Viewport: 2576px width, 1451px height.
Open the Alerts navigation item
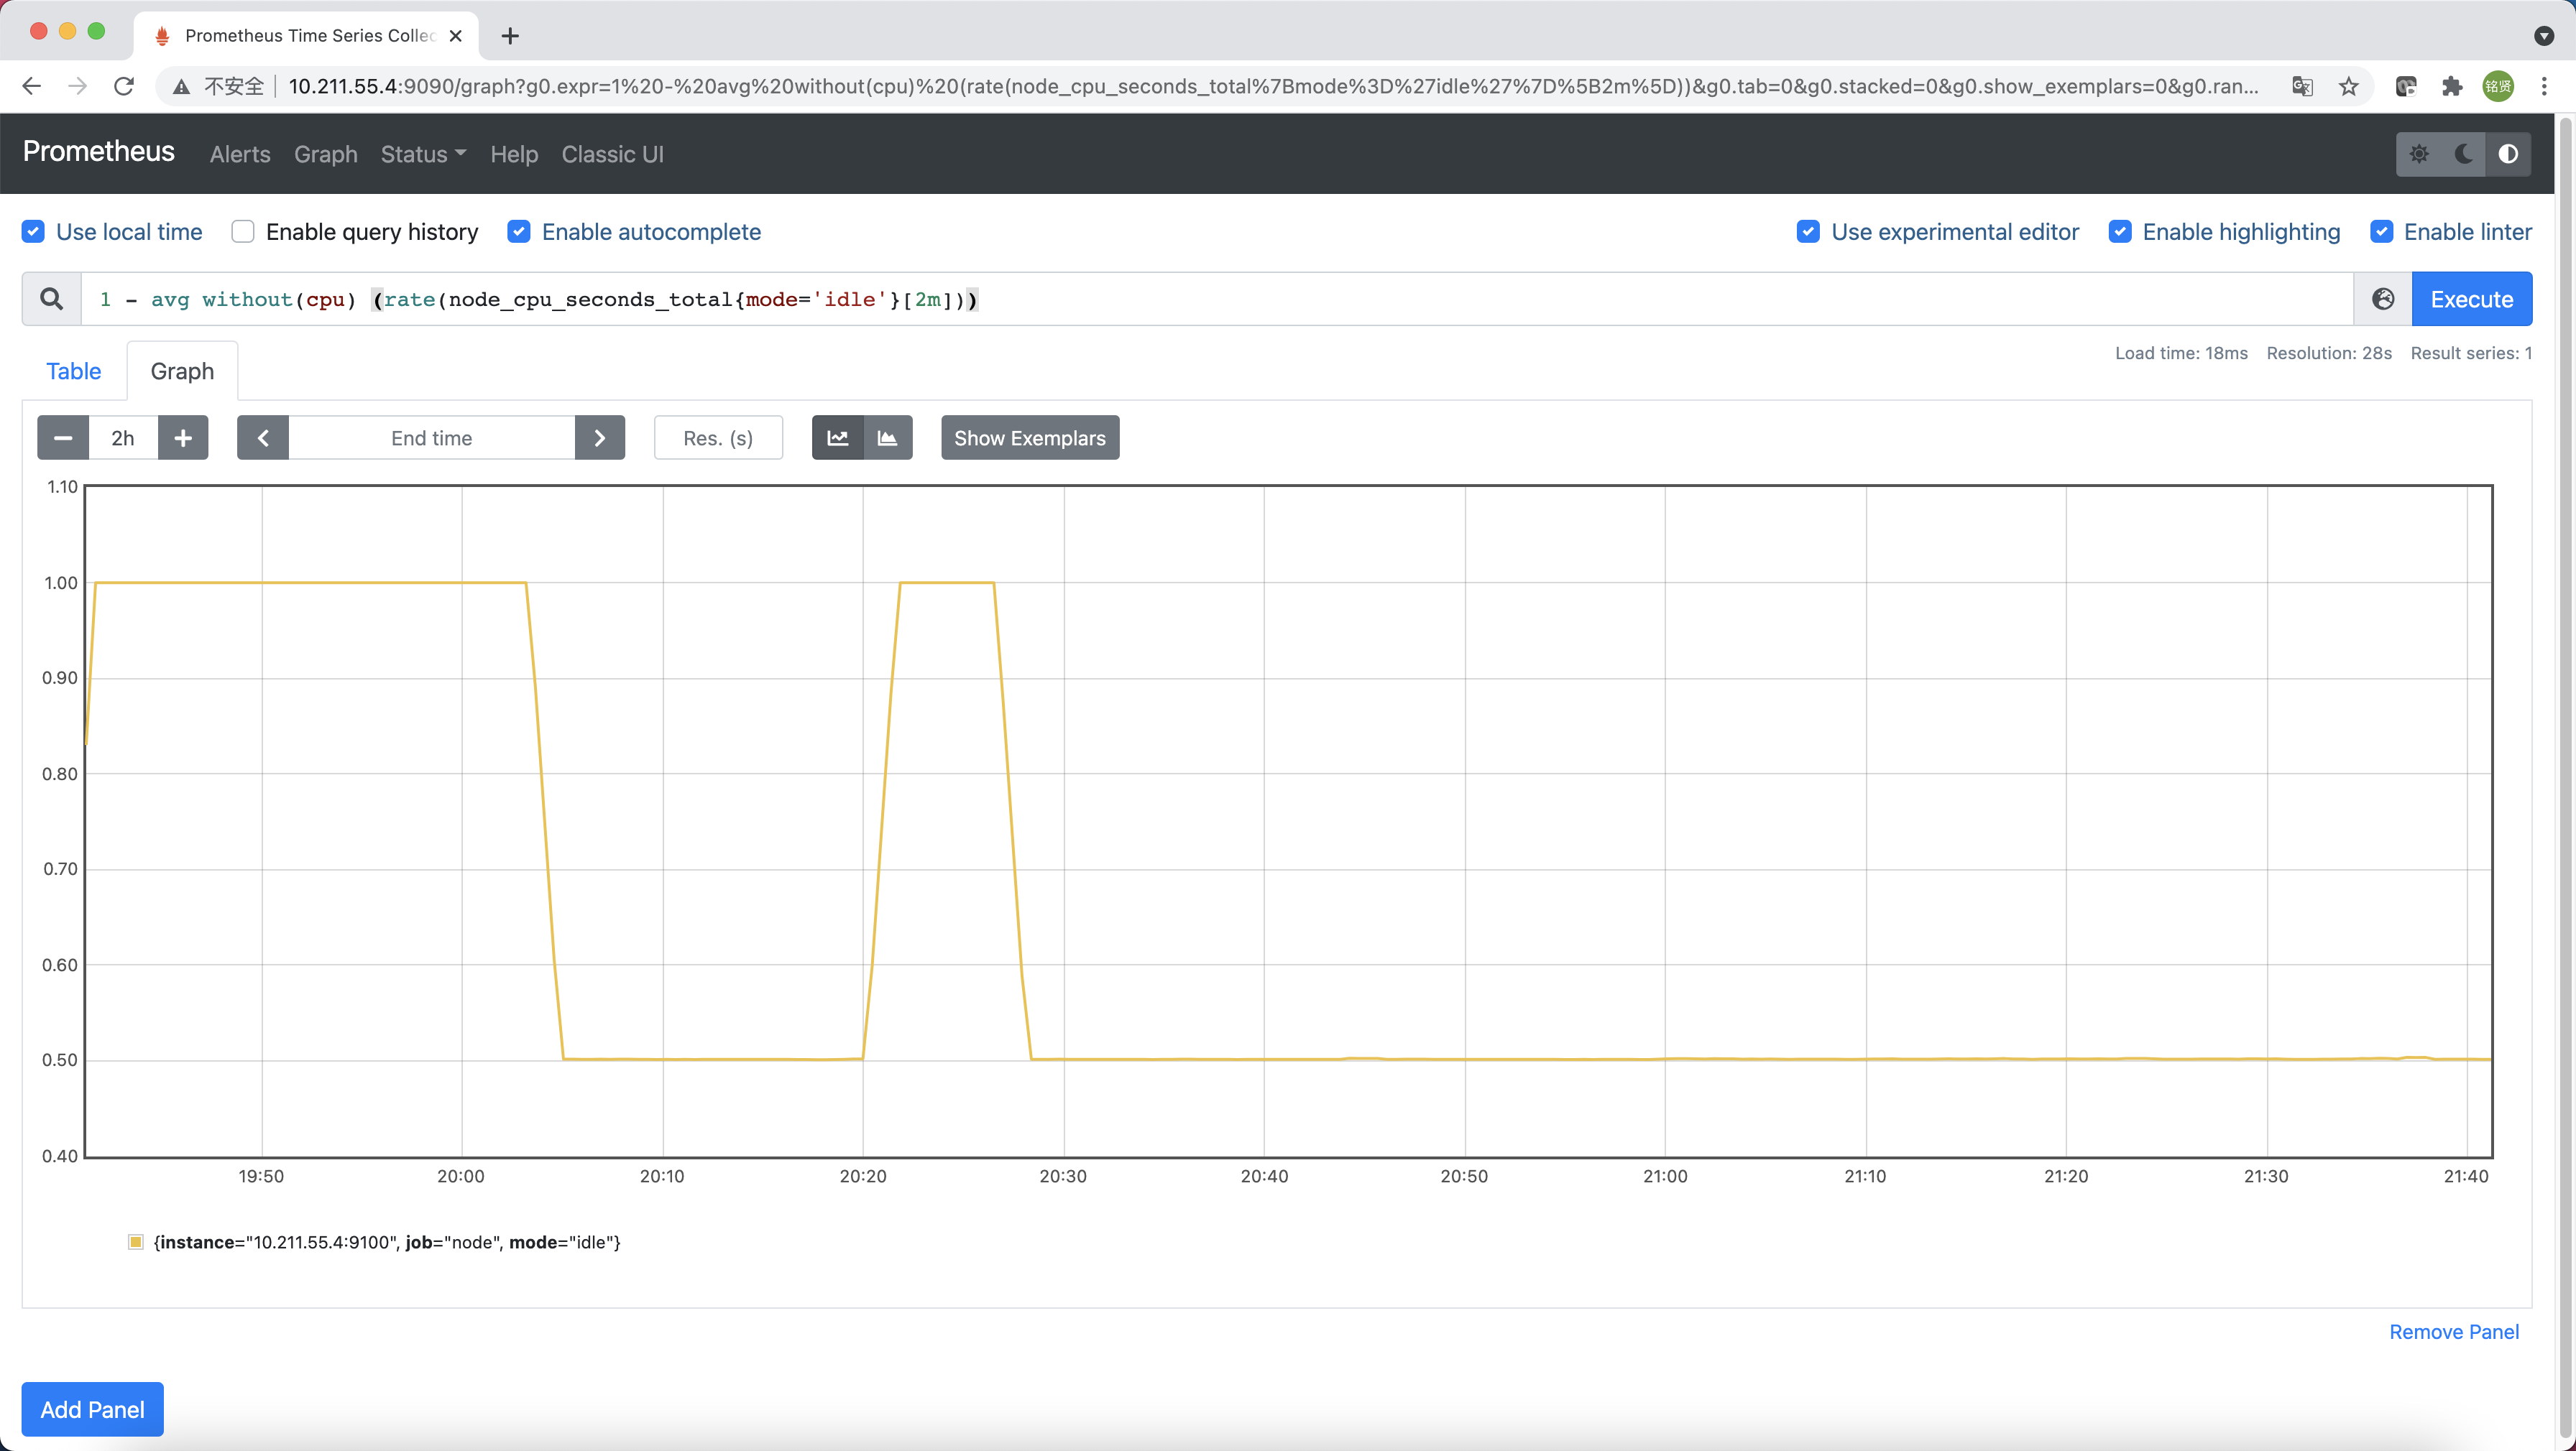coord(240,154)
